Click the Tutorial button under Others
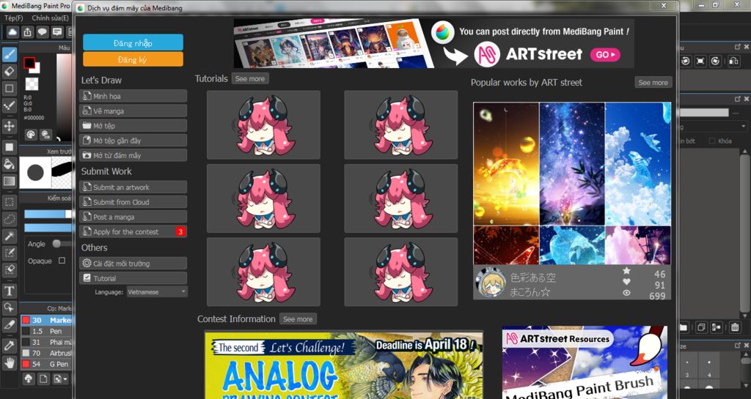The height and width of the screenshot is (399, 751). click(133, 278)
